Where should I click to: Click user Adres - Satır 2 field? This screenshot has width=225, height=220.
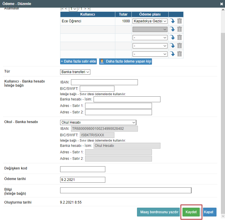pos(119,112)
